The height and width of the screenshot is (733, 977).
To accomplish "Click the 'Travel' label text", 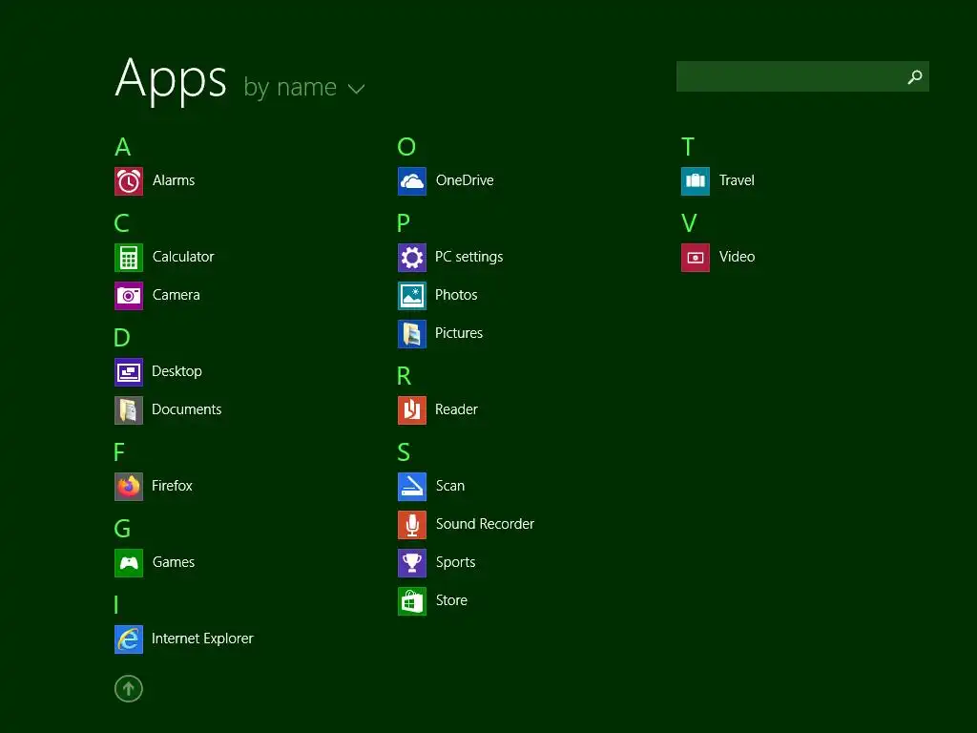I will click(737, 180).
